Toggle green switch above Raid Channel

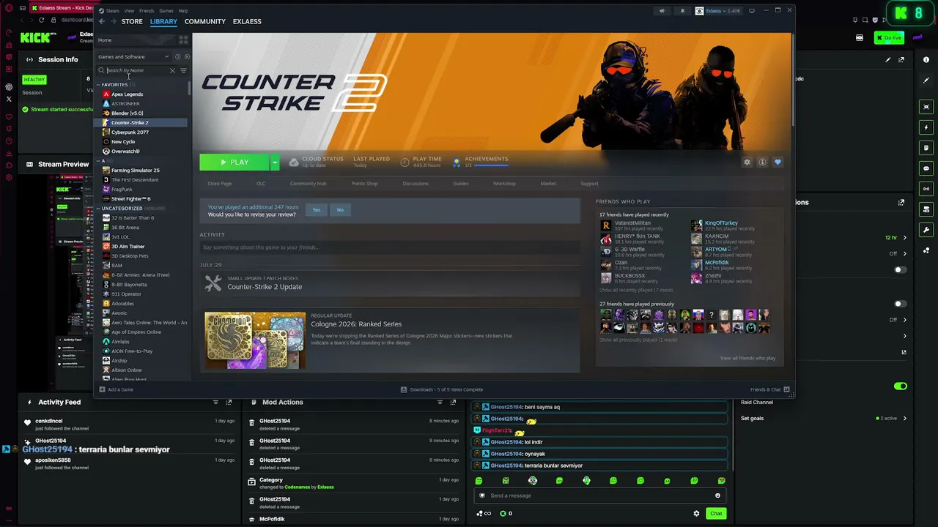tap(901, 386)
